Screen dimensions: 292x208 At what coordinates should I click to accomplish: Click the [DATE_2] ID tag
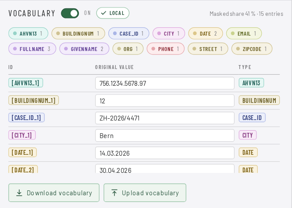[23, 169]
